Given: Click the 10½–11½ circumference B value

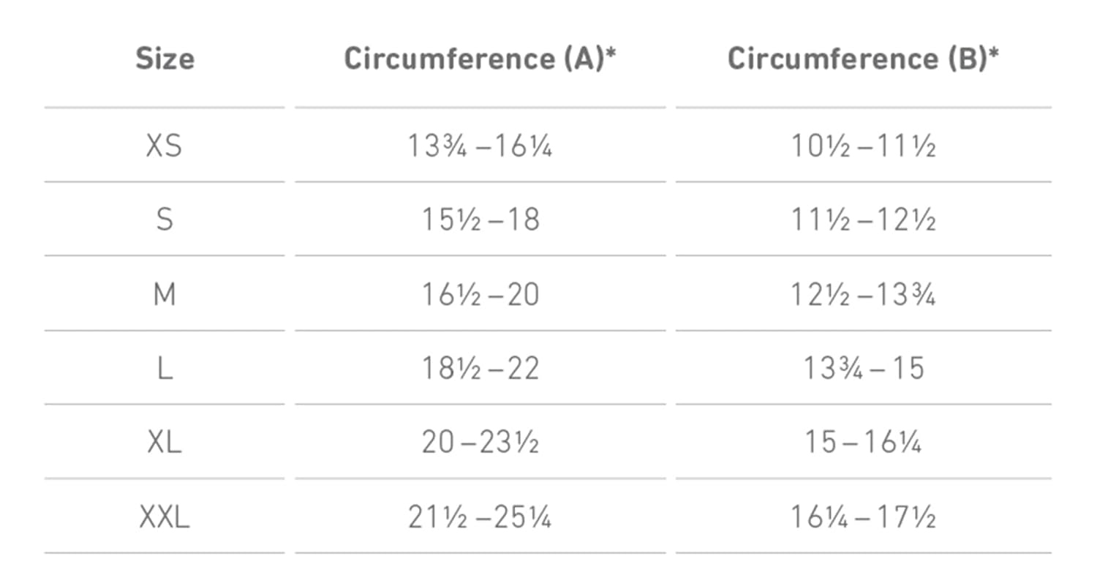Looking at the screenshot, I should coord(864,146).
